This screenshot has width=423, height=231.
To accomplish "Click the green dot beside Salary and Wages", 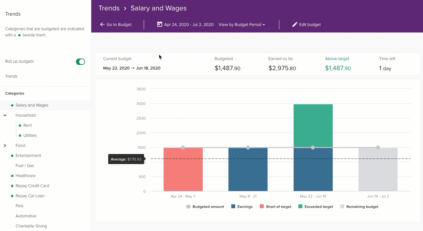I will point(12,105).
